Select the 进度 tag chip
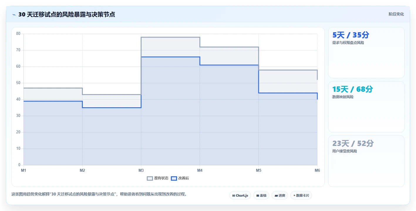416x211 pixels. tap(280, 195)
